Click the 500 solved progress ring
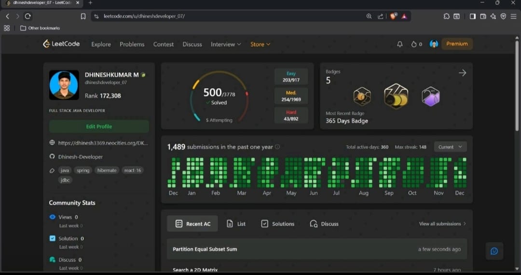The height and width of the screenshot is (275, 521). point(219,96)
